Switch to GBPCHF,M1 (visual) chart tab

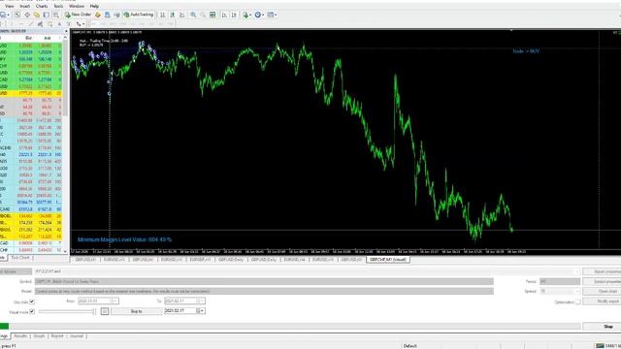(388, 260)
